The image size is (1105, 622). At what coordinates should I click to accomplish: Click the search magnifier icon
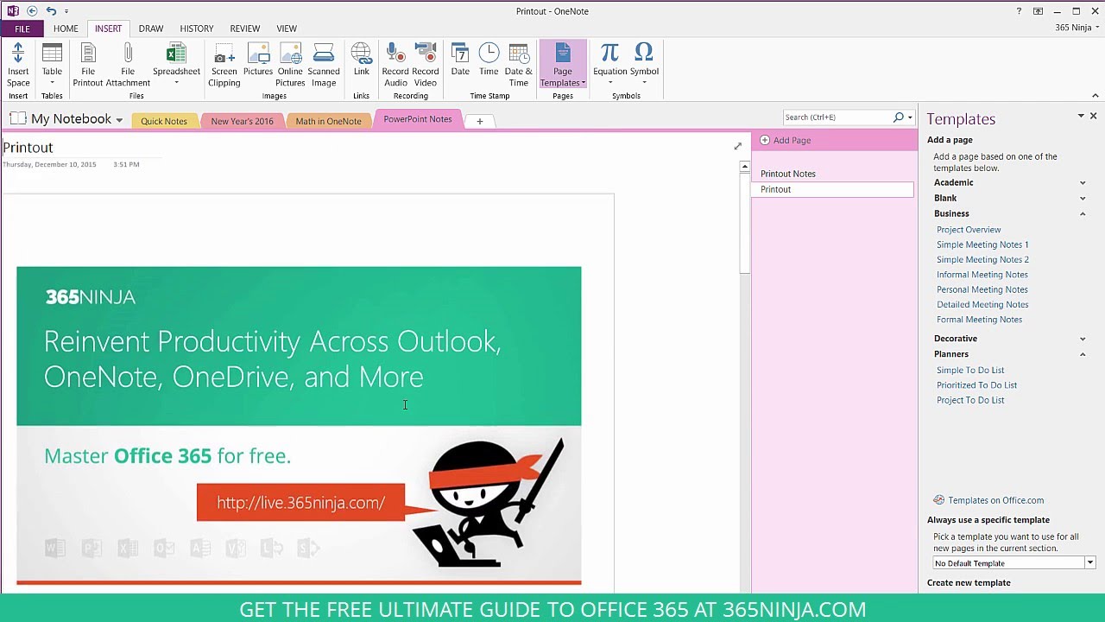(x=899, y=117)
